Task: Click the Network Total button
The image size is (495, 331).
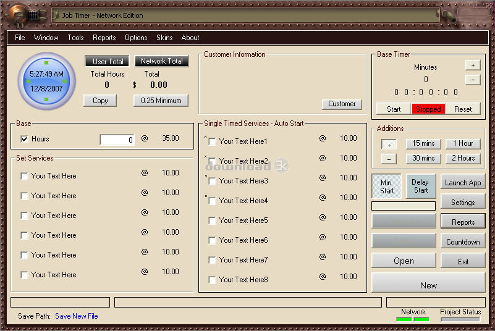Action: click(x=162, y=61)
